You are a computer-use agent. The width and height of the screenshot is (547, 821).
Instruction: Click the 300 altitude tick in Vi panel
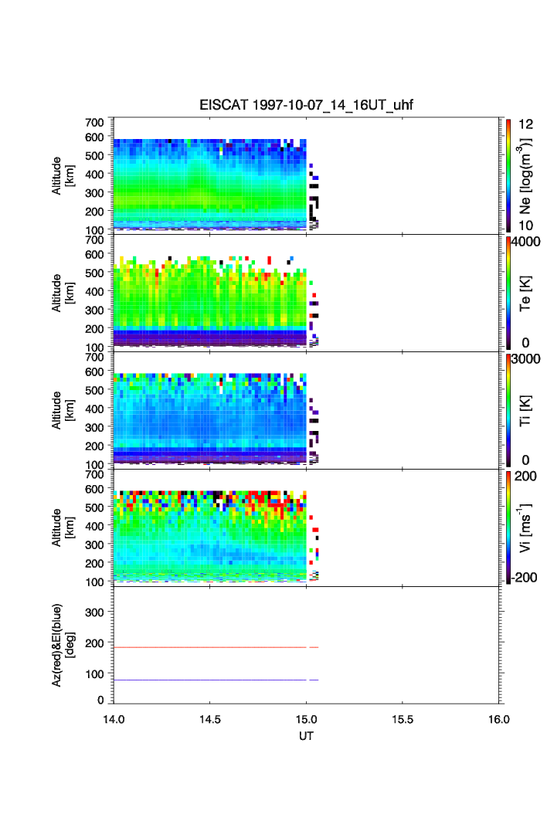click(x=94, y=545)
